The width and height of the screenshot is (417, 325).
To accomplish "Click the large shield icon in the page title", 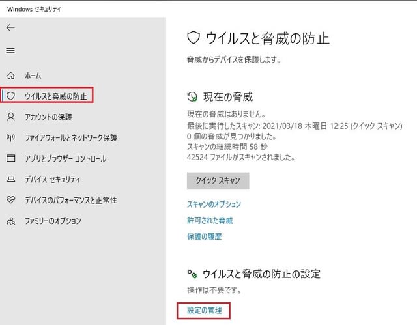I will [194, 38].
